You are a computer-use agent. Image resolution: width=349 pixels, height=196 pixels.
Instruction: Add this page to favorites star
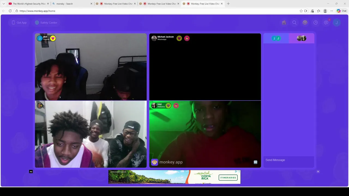click(301, 11)
